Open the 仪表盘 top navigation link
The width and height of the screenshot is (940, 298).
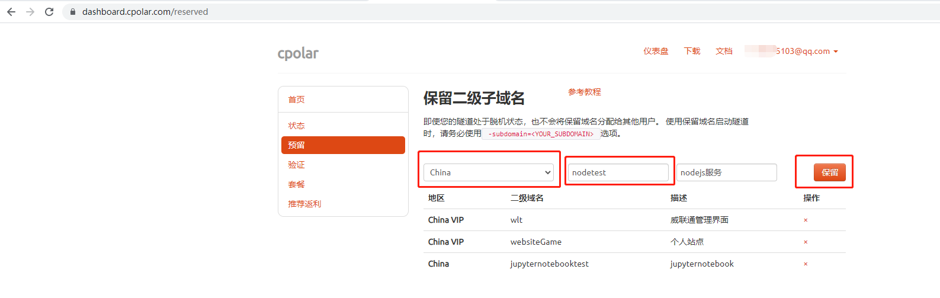click(656, 51)
